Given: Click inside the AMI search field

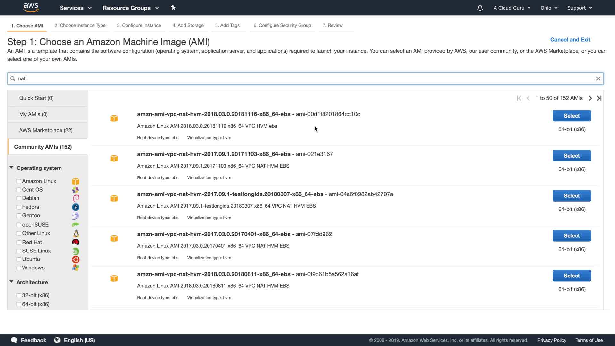Looking at the screenshot, I should tap(288, 78).
